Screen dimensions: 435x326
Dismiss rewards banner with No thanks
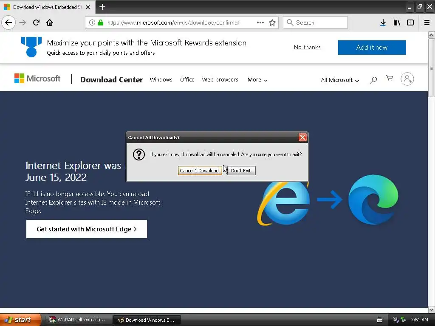(x=307, y=48)
